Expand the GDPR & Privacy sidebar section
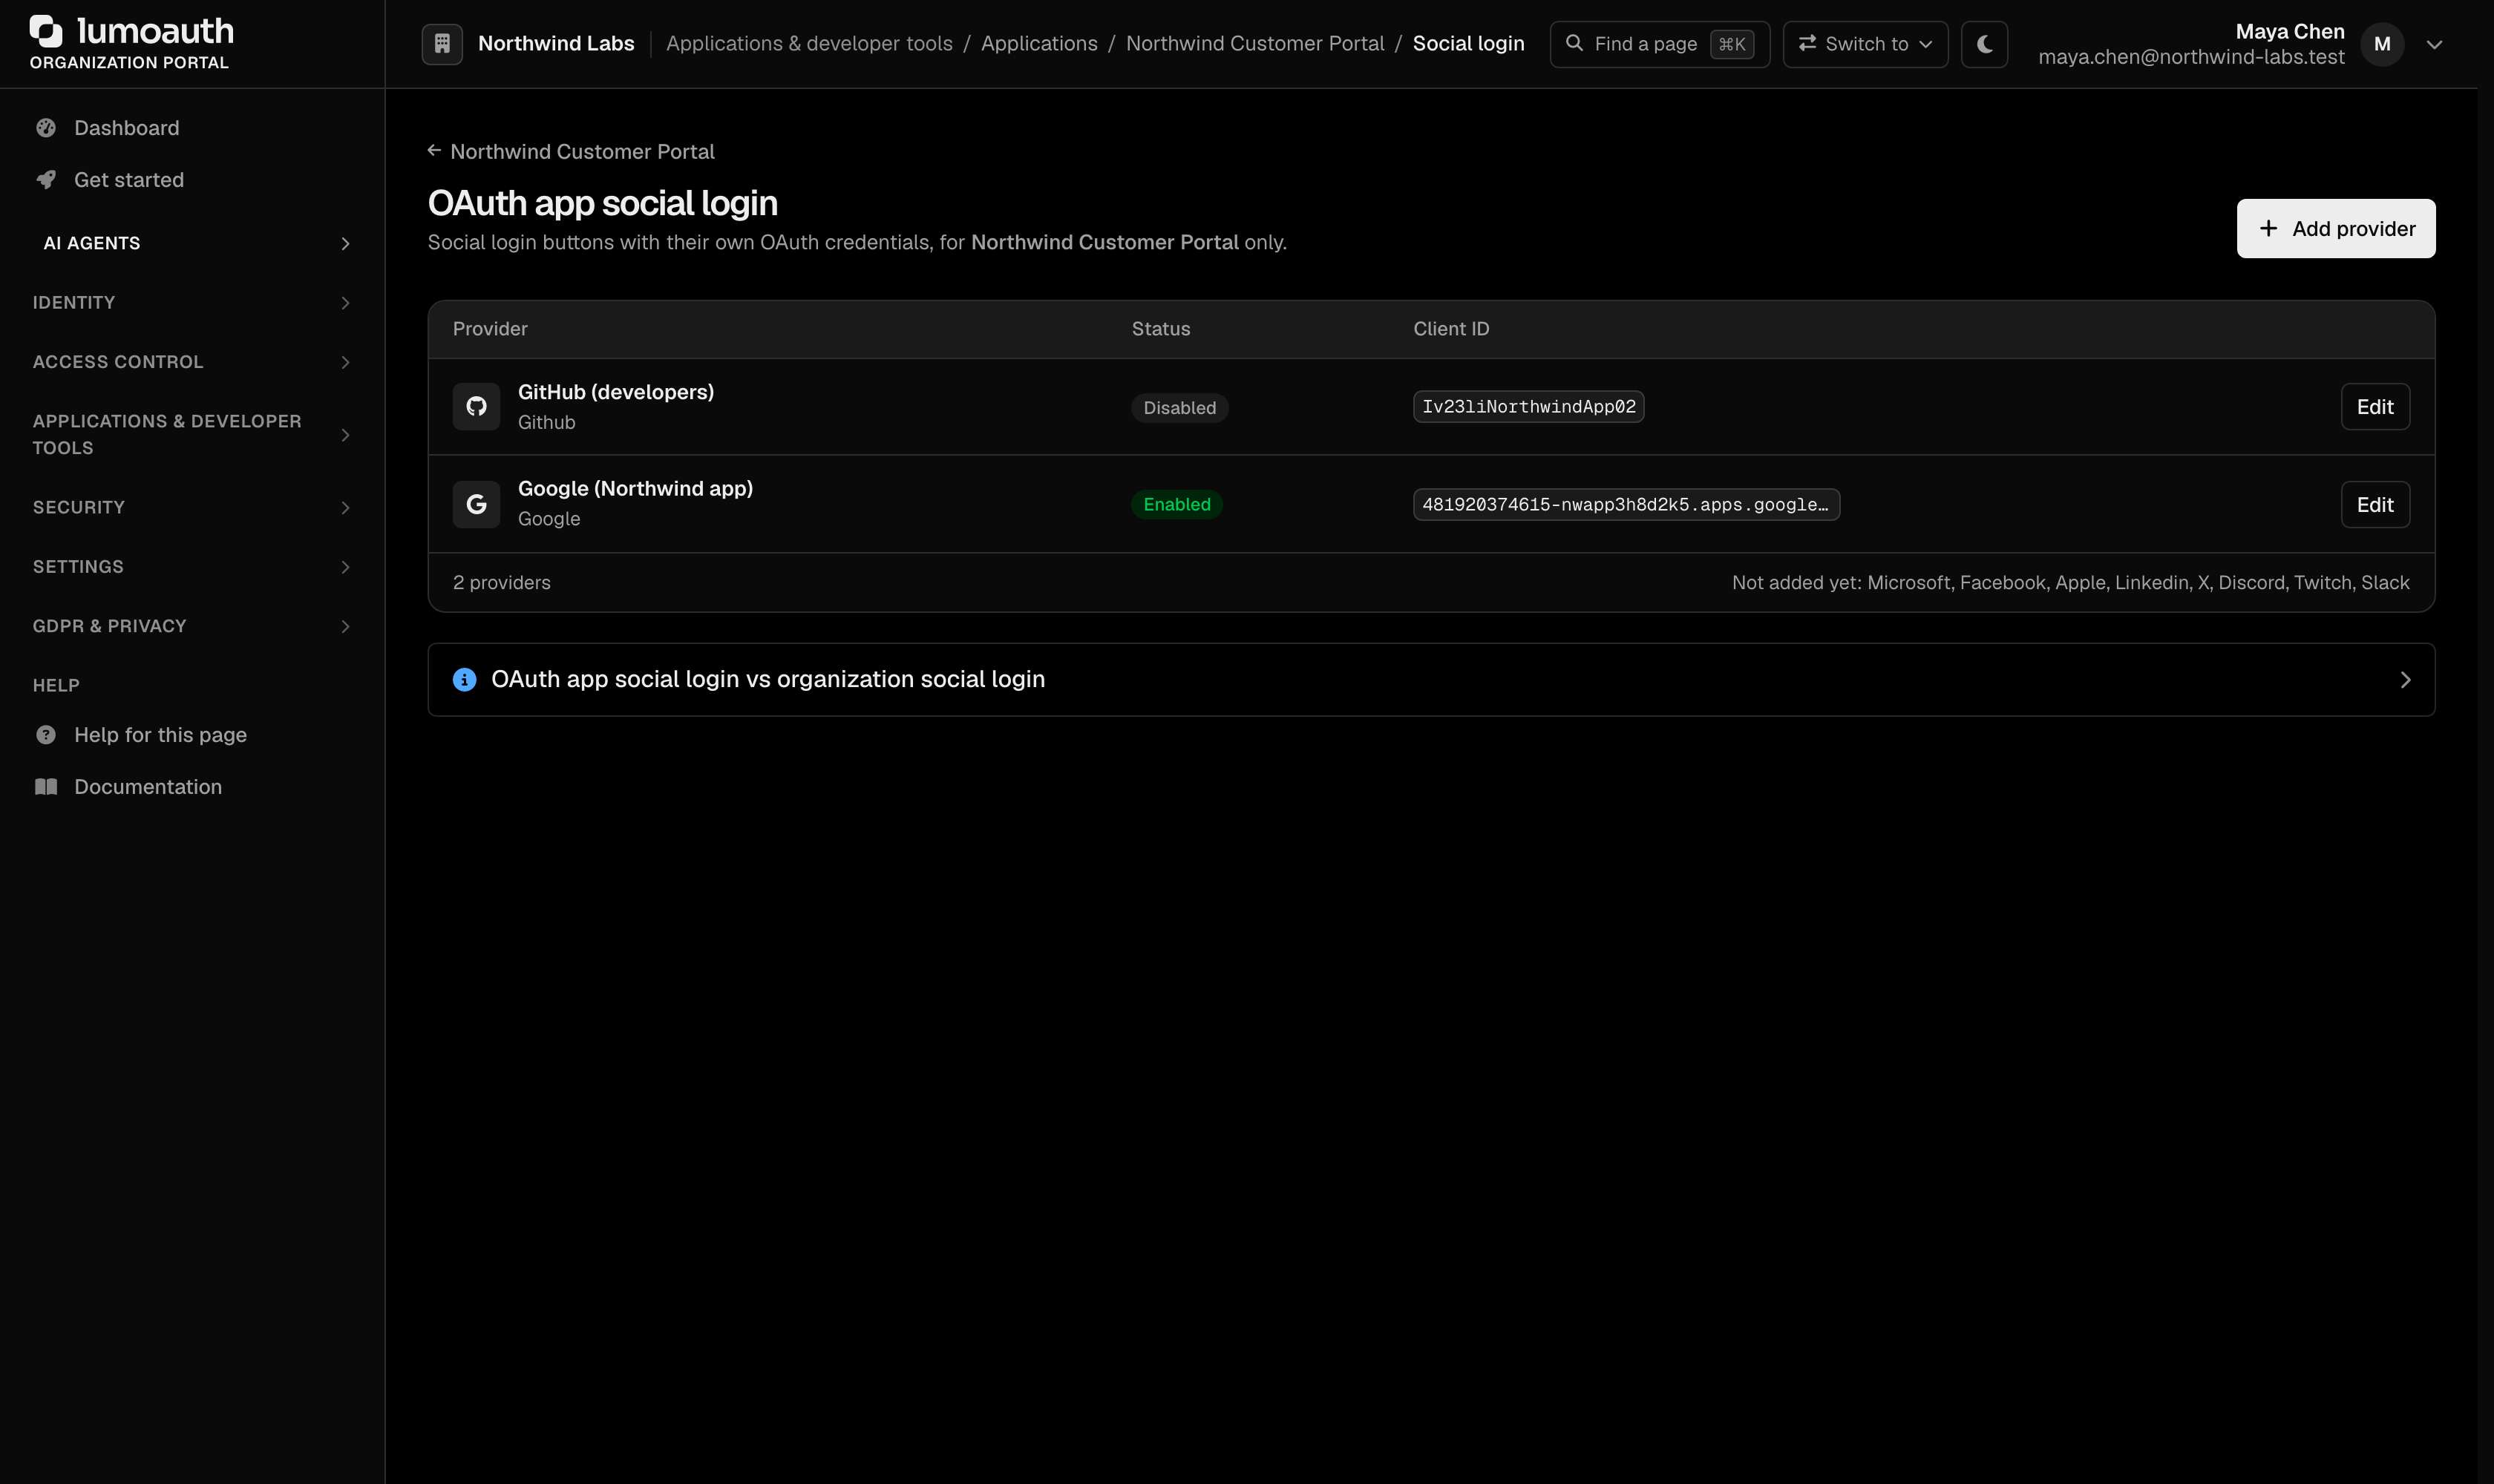The width and height of the screenshot is (2494, 1484). click(x=192, y=626)
